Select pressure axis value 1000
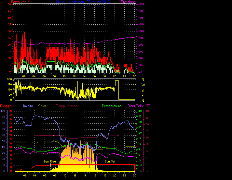 141,38
